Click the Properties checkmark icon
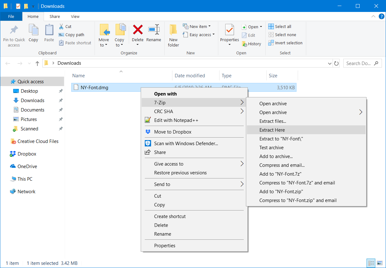The height and width of the screenshot is (268, 386). pos(229,30)
